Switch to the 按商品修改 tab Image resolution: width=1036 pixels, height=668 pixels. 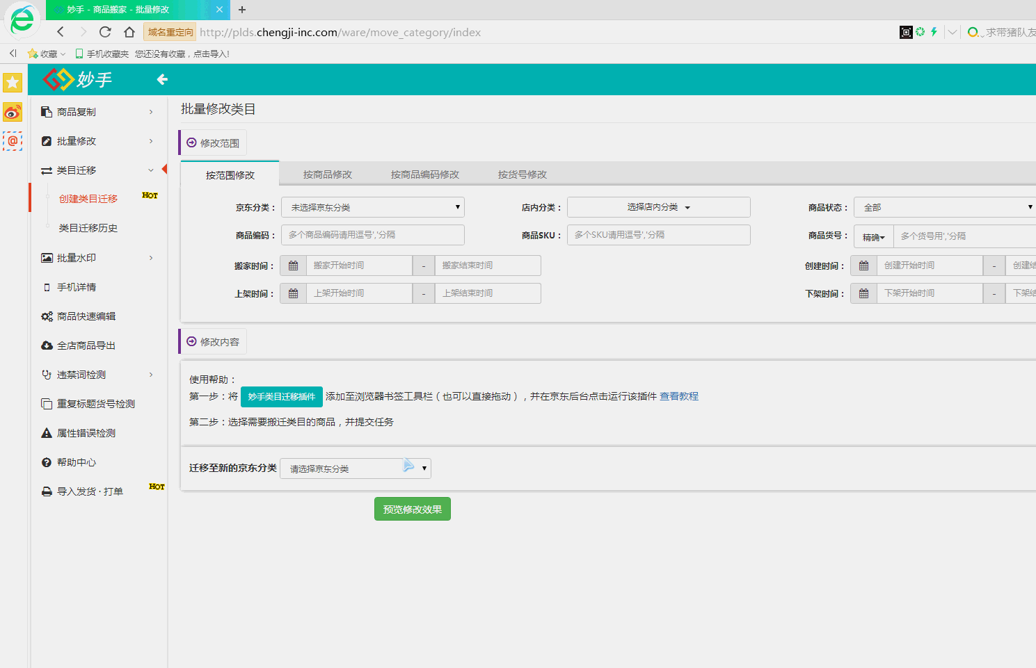(x=327, y=174)
